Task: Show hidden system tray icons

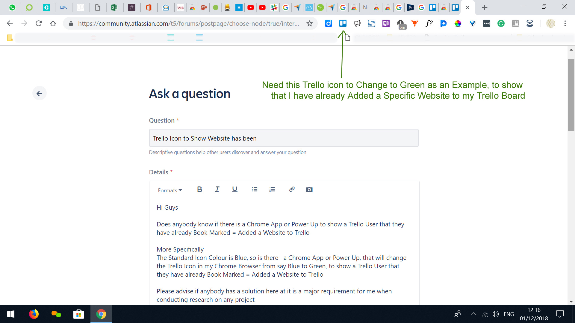Action: pyautogui.click(x=473, y=314)
